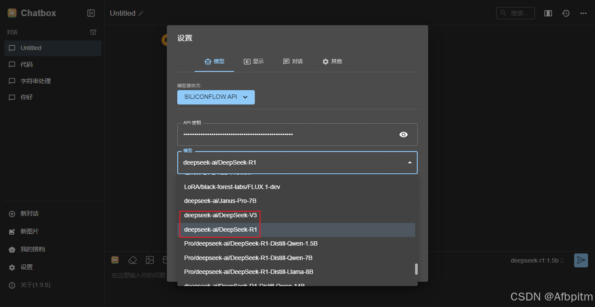
Task: Click the 搜索 search box
Action: pyautogui.click(x=515, y=13)
